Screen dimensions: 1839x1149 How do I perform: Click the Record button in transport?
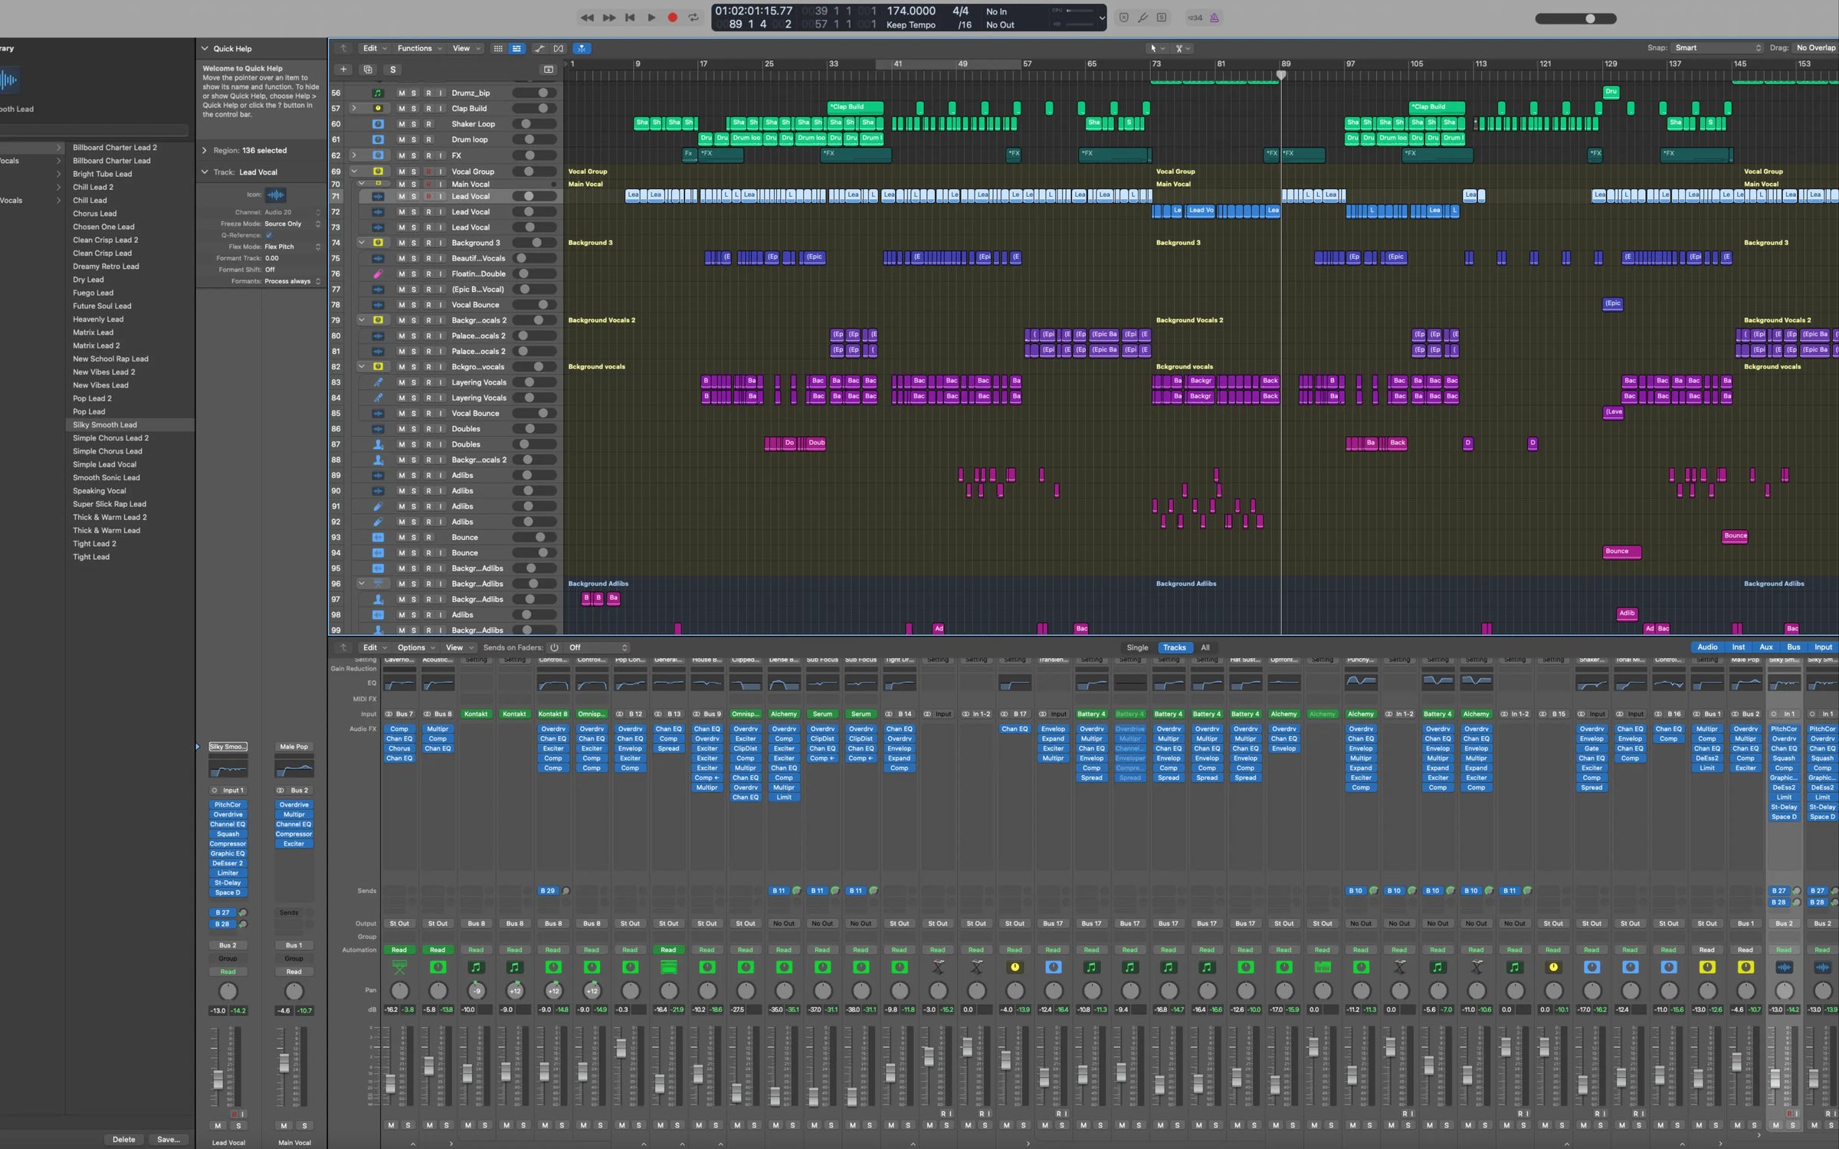click(672, 18)
